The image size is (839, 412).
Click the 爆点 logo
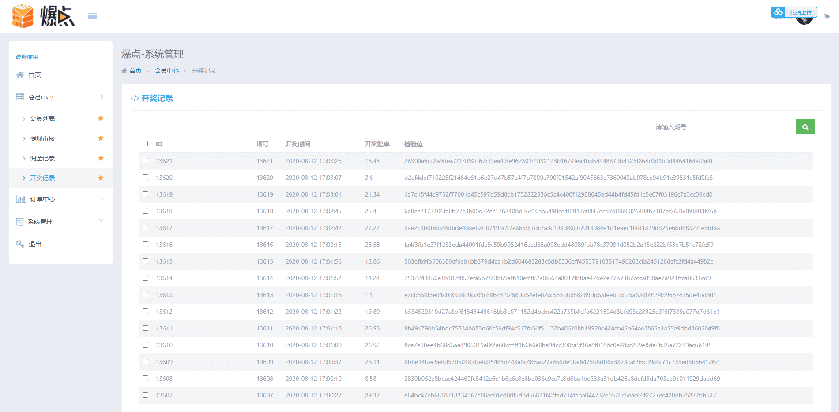click(x=43, y=16)
